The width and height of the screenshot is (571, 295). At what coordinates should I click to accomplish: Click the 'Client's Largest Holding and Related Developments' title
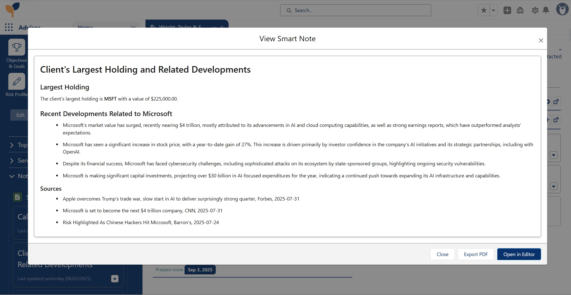coord(145,70)
